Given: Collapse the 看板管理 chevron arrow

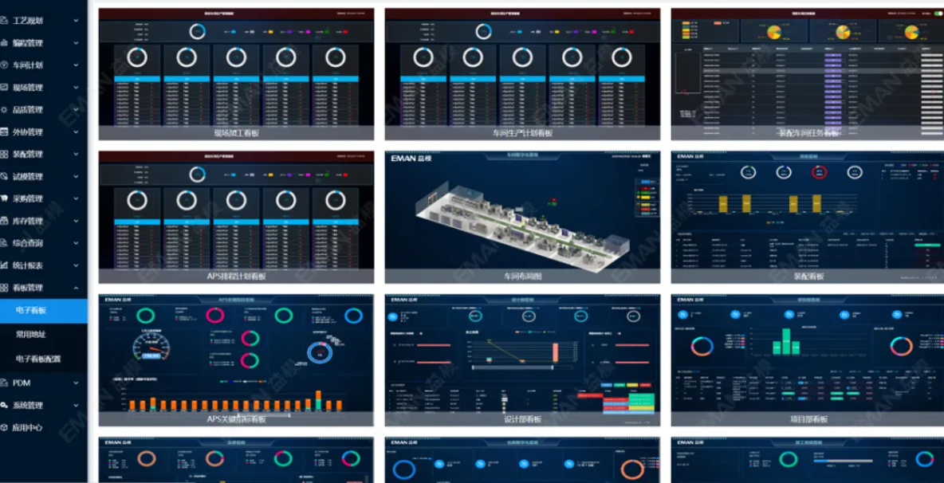Looking at the screenshot, I should point(76,288).
